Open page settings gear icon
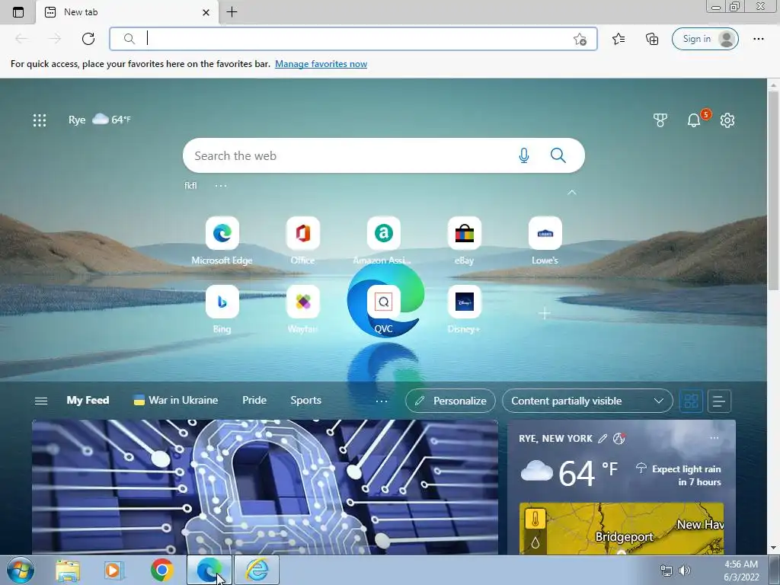The width and height of the screenshot is (780, 585). pyautogui.click(x=727, y=120)
